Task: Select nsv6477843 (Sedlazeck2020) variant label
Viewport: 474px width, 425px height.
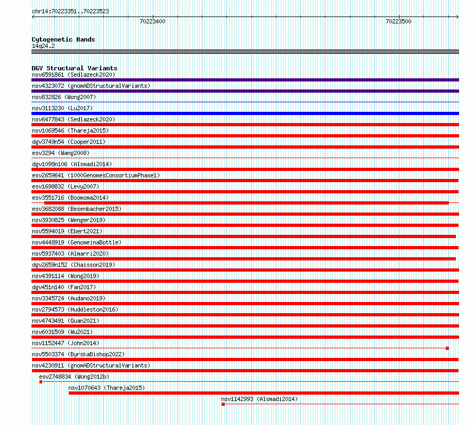Action: 73,119
